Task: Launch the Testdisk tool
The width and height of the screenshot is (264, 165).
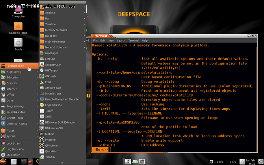Action: tap(50, 157)
